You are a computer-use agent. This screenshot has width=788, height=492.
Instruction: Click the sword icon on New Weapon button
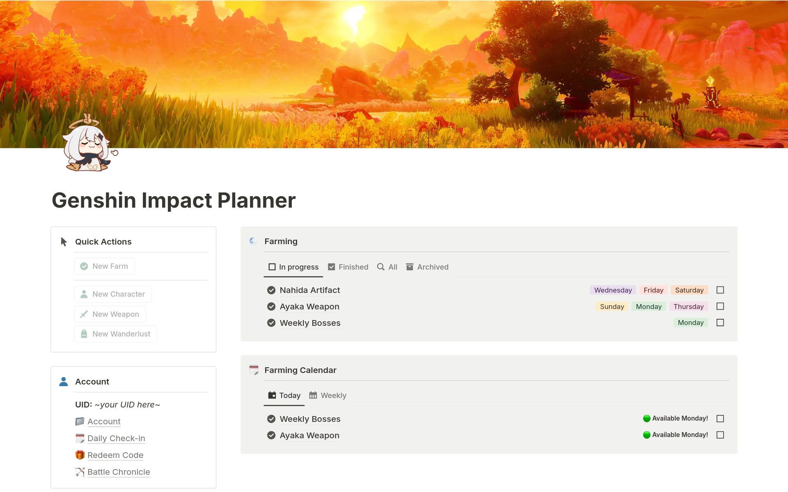point(83,314)
